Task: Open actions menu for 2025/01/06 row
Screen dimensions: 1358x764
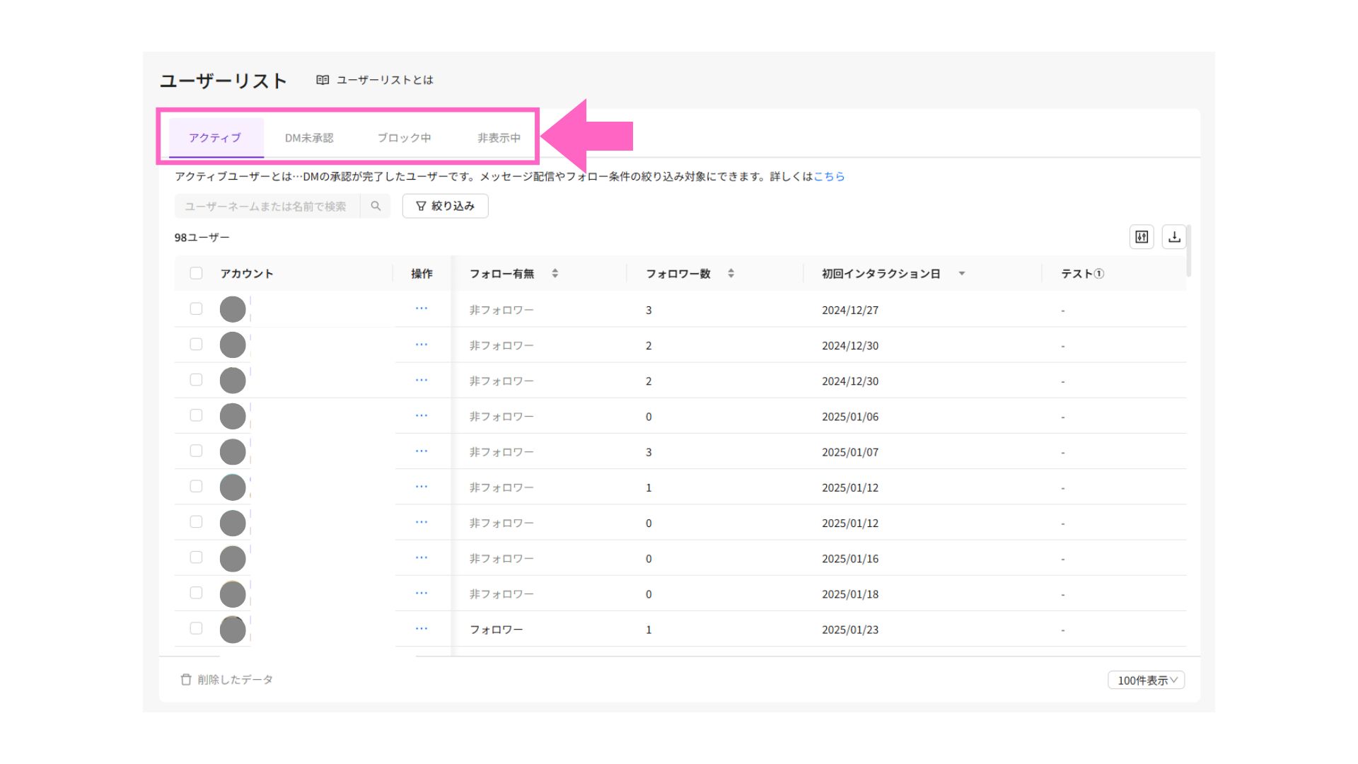Action: [422, 415]
